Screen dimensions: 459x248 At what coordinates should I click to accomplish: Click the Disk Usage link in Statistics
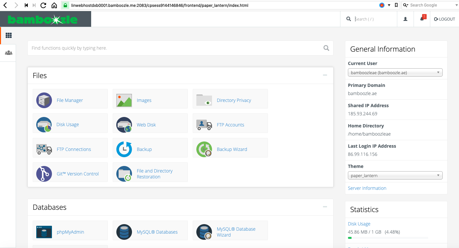pyautogui.click(x=359, y=224)
